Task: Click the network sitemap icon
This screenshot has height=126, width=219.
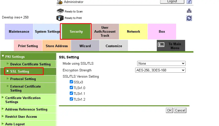Action: coord(189,11)
